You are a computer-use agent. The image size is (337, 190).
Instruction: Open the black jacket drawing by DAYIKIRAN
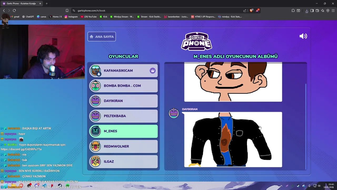(233, 139)
